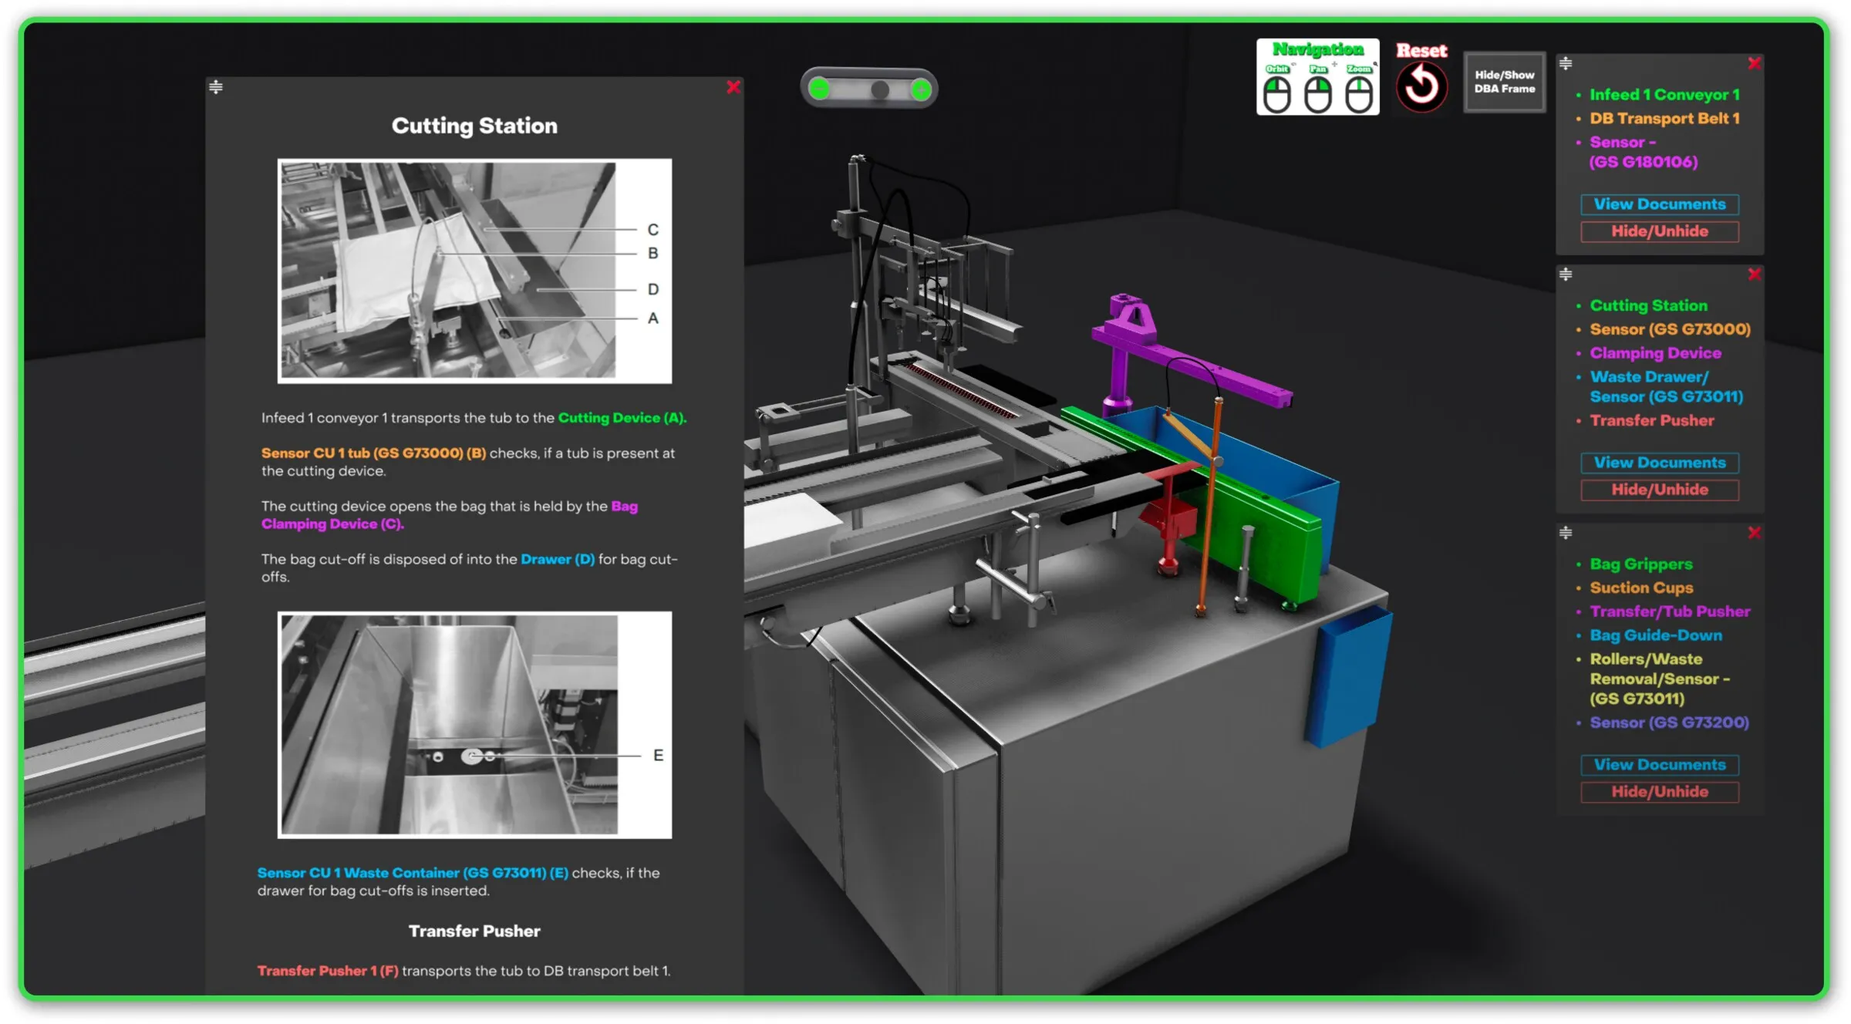Viewport: 1851px width, 1024px height.
Task: Select the Suction Cups item
Action: [1641, 588]
